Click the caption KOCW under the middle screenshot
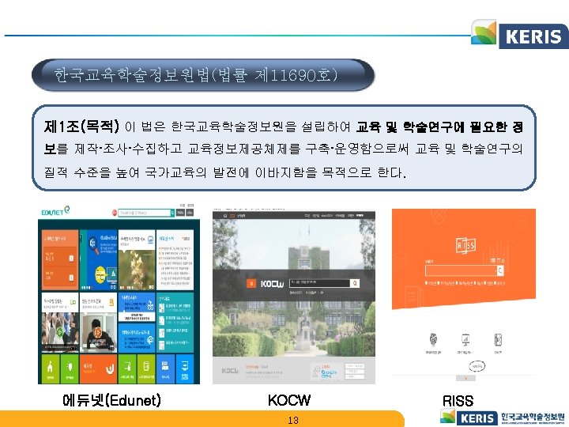Screen dimensions: 569x427 289,400
